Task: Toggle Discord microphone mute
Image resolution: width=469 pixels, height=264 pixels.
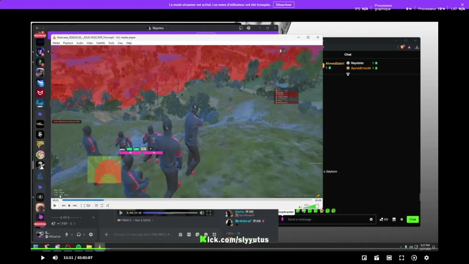Action: point(67,234)
